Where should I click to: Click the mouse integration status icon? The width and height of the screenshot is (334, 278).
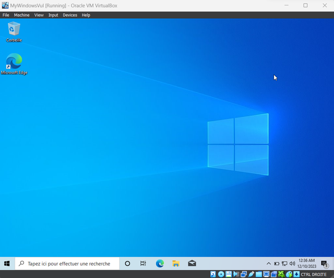coord(289,274)
